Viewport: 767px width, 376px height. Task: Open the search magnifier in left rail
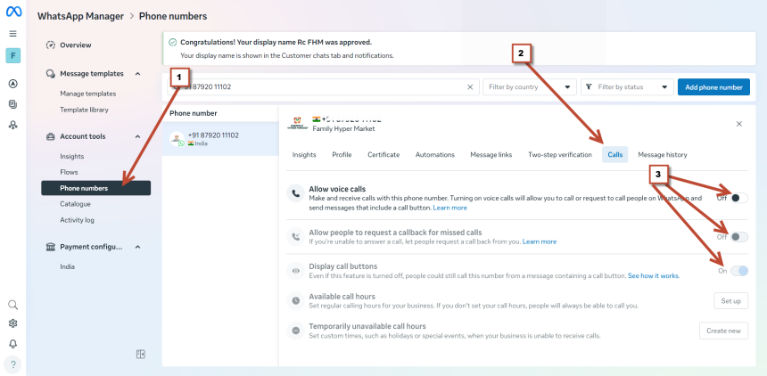(x=13, y=305)
